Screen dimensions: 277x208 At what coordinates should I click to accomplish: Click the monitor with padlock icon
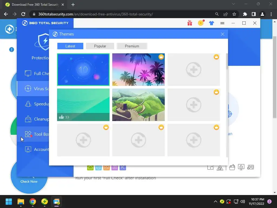point(241,167)
